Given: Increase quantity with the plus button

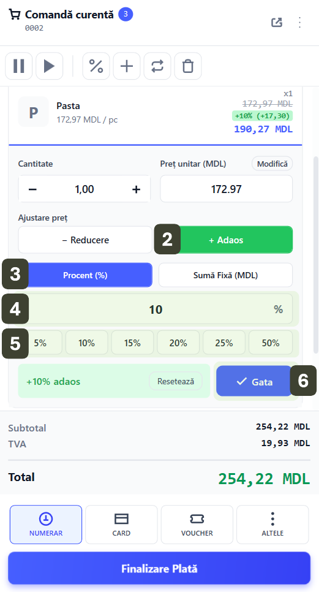Looking at the screenshot, I should click(x=136, y=189).
